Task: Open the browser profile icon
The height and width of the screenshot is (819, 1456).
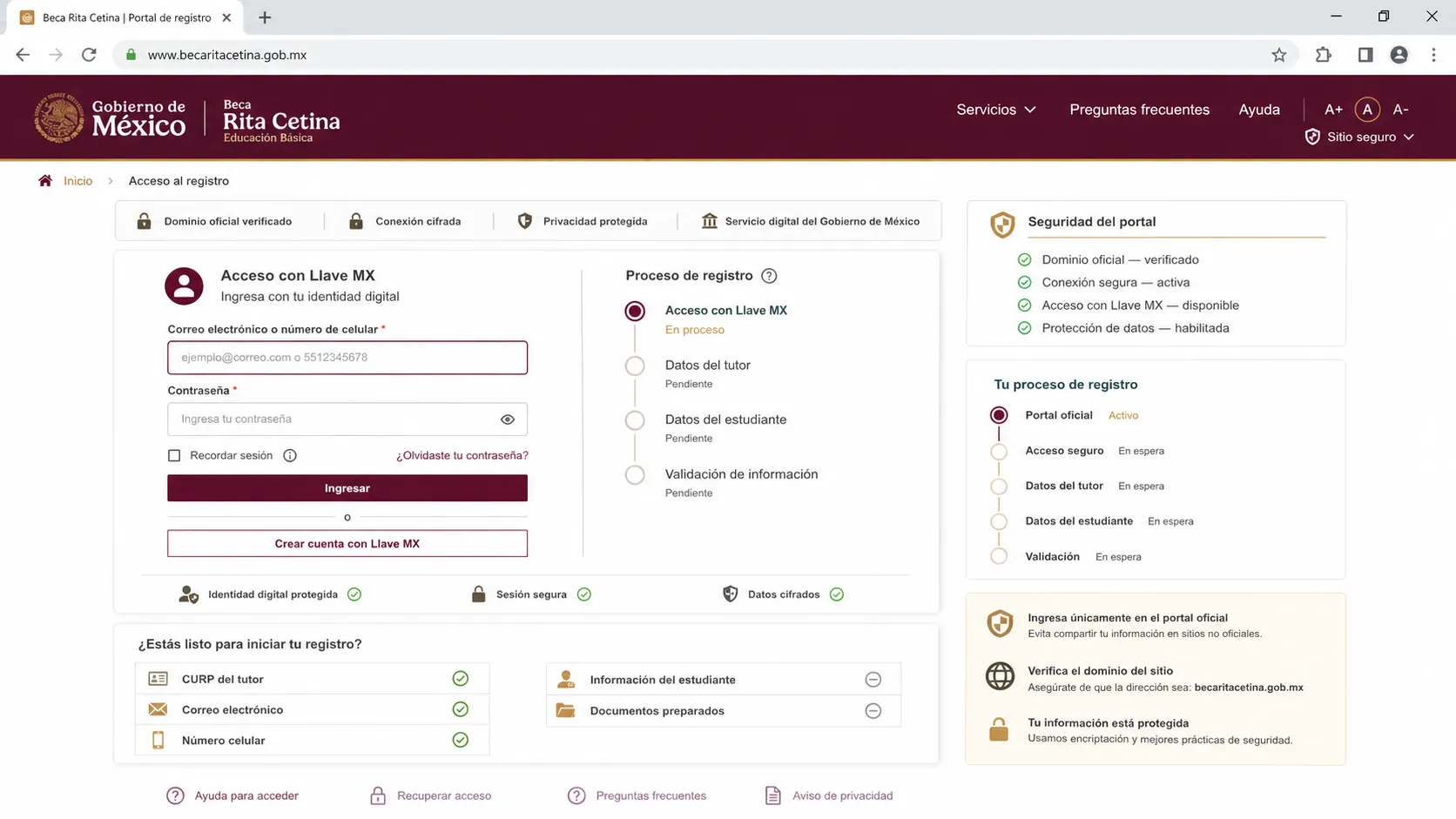Action: pos(1399,55)
